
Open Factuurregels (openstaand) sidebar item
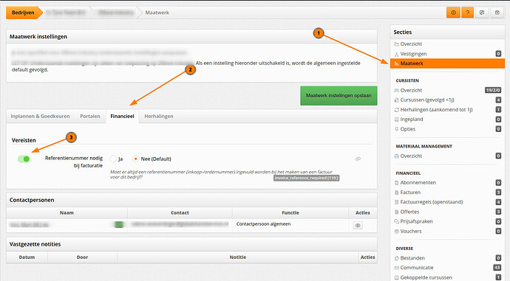[432, 202]
